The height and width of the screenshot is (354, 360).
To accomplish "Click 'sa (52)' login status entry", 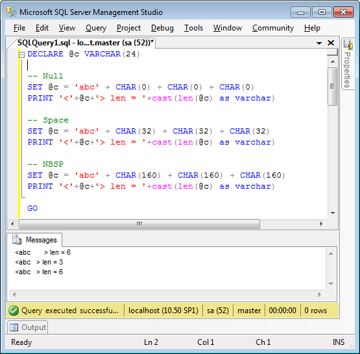I will 218,311.
